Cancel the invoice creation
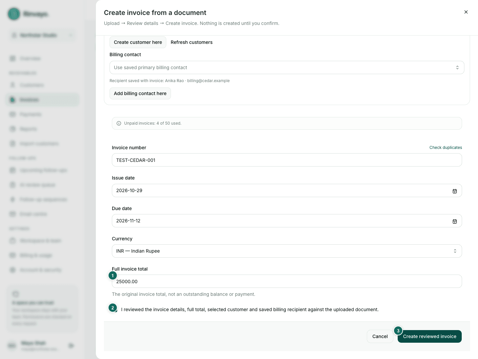Image resolution: width=478 pixels, height=359 pixels. pos(380,336)
